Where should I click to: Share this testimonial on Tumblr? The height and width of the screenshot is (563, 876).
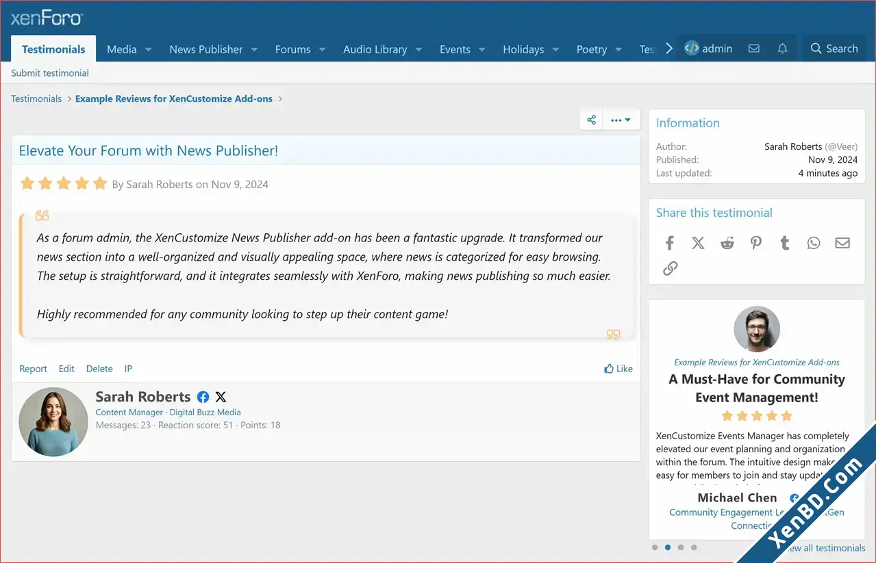tap(785, 243)
